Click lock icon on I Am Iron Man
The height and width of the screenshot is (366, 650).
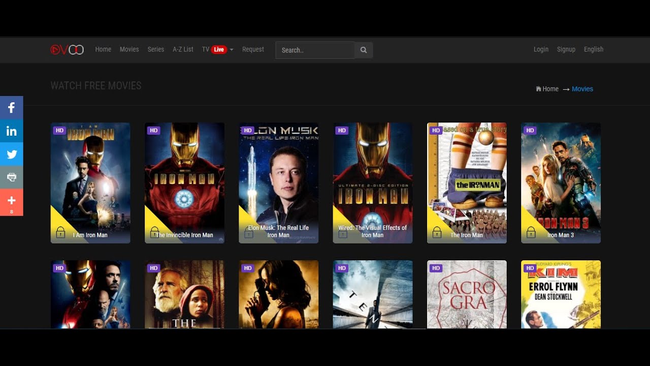(x=60, y=232)
